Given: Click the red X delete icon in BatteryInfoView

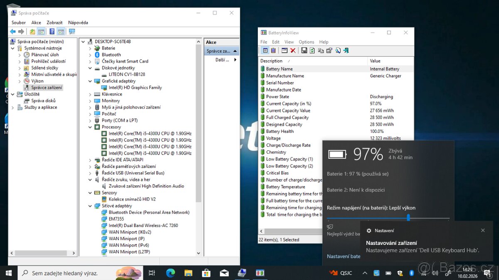Looking at the screenshot, I should click(x=293, y=51).
